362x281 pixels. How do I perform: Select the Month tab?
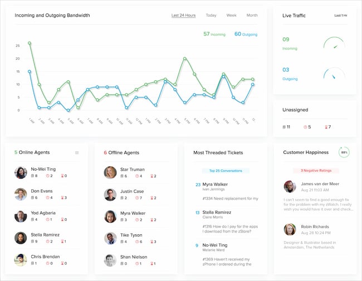(x=252, y=15)
